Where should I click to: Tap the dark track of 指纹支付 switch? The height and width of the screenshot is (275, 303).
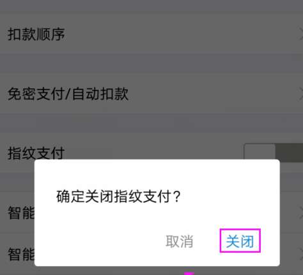coord(289,152)
